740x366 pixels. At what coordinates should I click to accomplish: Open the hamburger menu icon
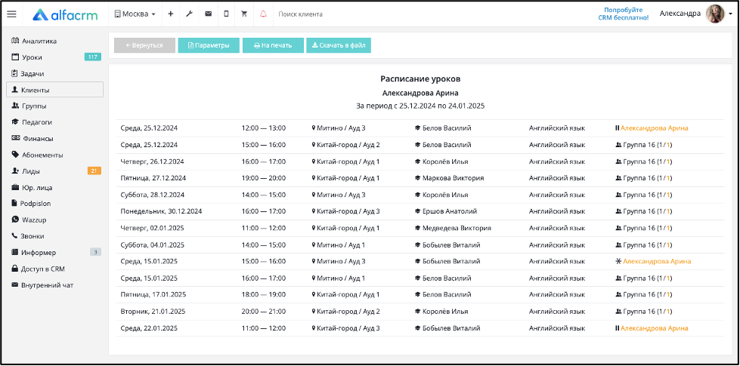[11, 14]
